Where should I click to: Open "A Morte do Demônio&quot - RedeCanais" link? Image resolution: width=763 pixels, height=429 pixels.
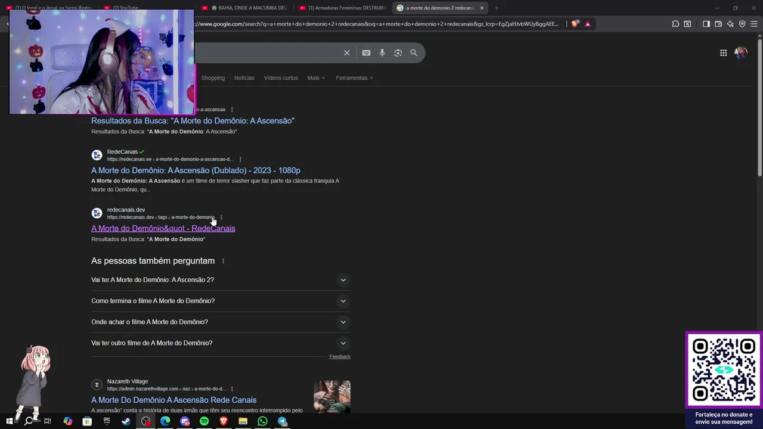[x=163, y=229]
